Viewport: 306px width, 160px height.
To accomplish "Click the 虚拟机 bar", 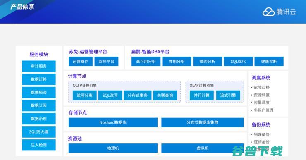I will coord(202,148).
